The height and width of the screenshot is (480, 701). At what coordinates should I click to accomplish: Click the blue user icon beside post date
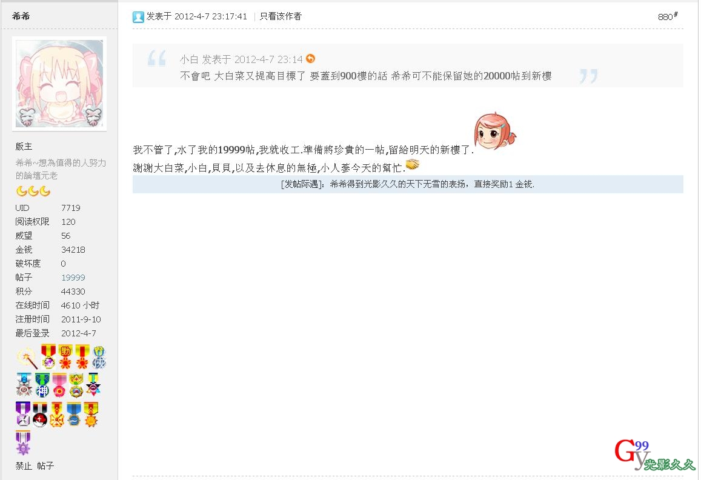pyautogui.click(x=138, y=17)
